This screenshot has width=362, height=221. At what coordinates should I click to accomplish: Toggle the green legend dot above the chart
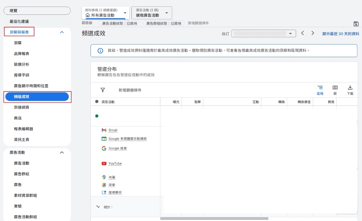96,116
